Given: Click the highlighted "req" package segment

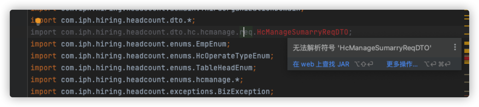Looking at the screenshot, I should (246, 32).
